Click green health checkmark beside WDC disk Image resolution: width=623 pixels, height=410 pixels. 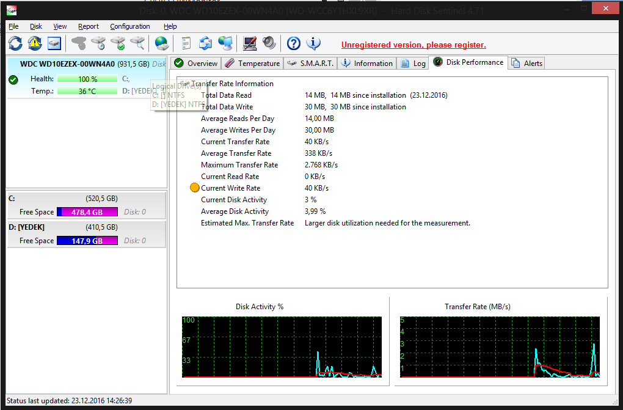point(13,80)
